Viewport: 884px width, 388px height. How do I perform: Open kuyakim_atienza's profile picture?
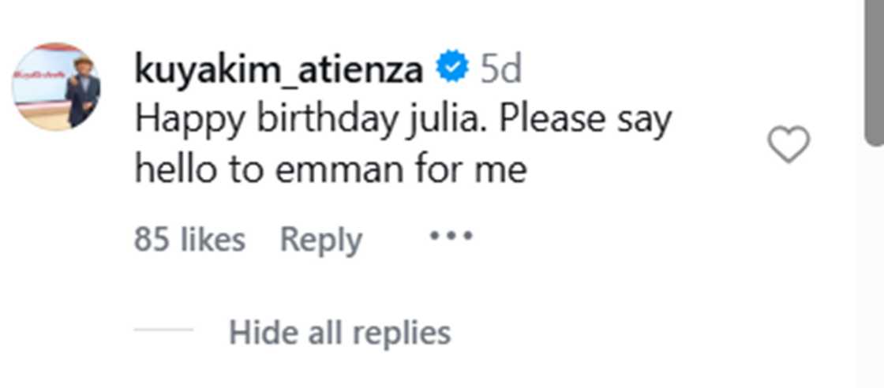pos(55,87)
